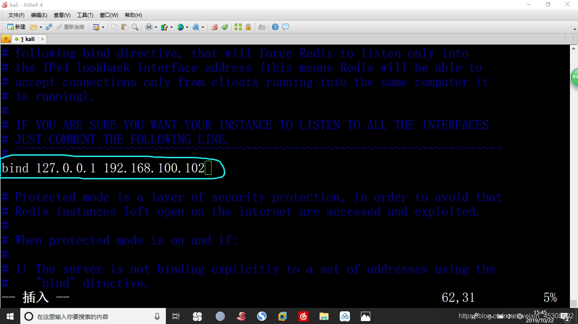578x324 pixels.
Task: Click the microphone icon in search box
Action: (x=157, y=316)
